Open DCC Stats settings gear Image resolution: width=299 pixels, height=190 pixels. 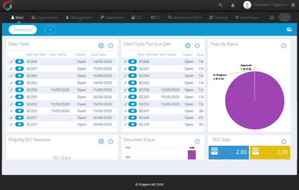coord(283,141)
